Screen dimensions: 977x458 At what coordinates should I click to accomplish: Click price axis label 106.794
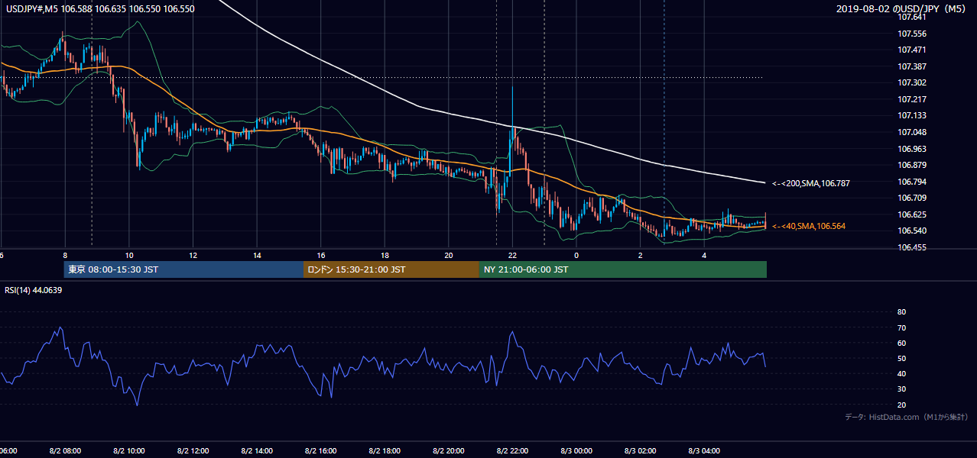[x=912, y=182]
